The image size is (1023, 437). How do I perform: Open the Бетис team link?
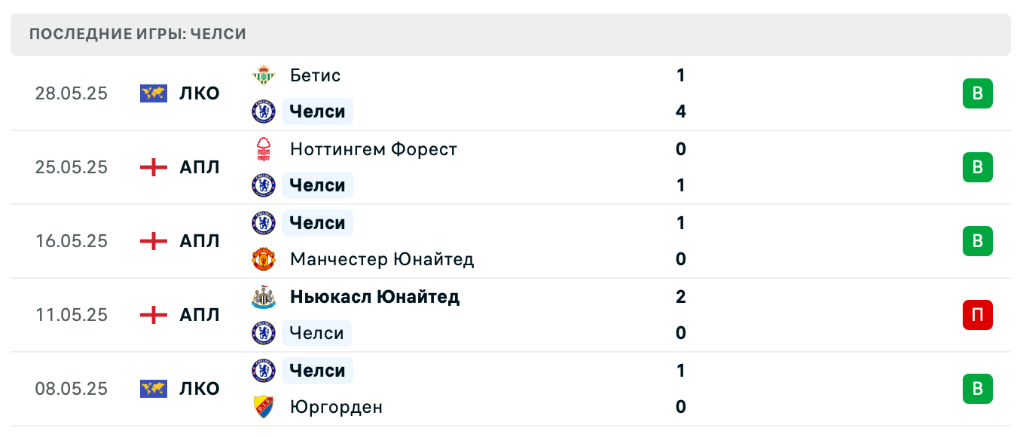click(316, 75)
